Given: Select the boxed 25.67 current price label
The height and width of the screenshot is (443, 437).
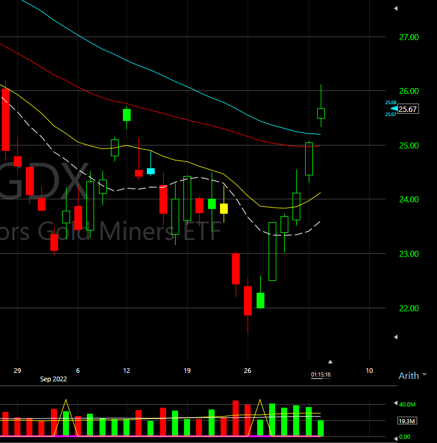Looking at the screenshot, I should 408,109.
